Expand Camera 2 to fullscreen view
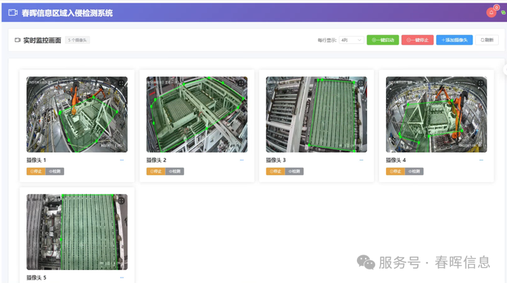Image resolution: width=507 pixels, height=283 pixels. pos(241,83)
